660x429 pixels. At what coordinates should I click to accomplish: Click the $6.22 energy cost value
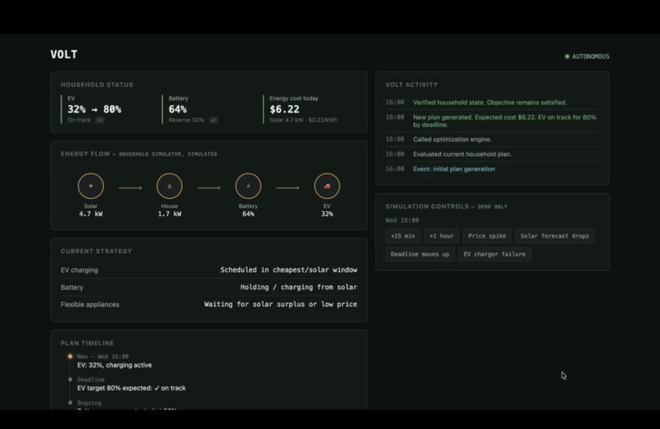pyautogui.click(x=284, y=110)
